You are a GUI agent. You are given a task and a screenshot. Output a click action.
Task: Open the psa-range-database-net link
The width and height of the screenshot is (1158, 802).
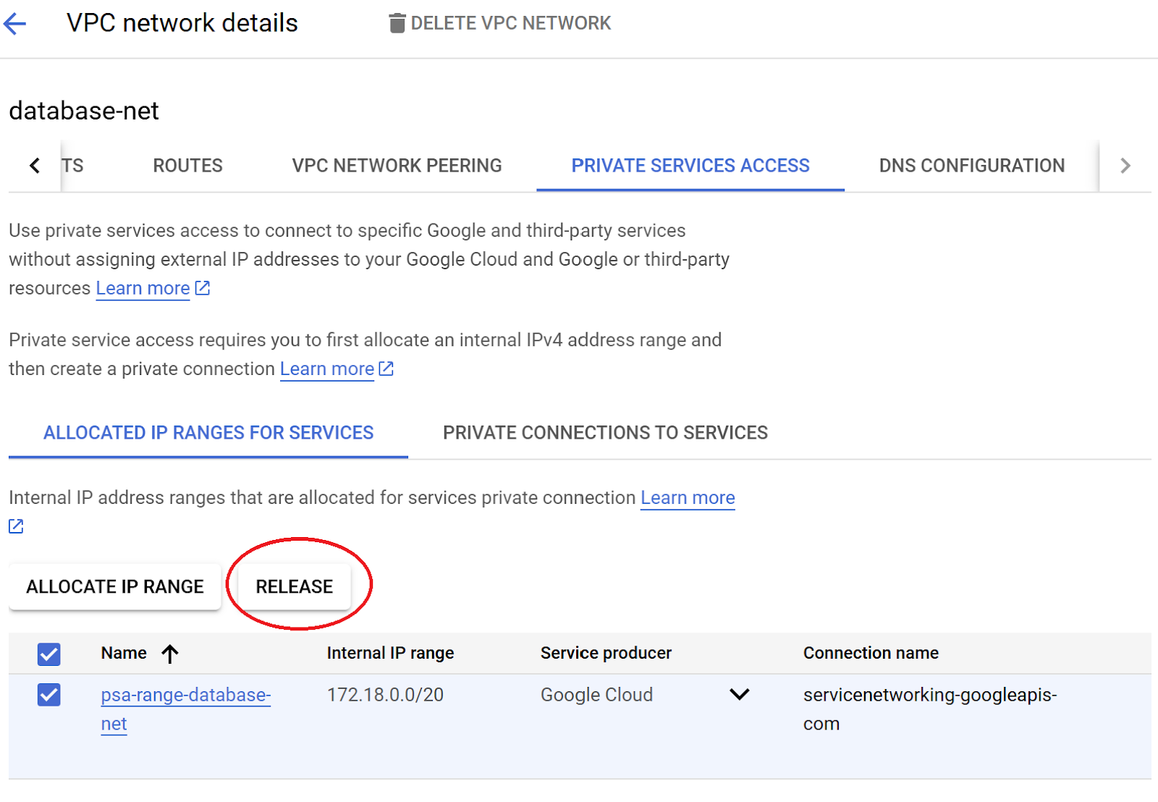coord(185,696)
